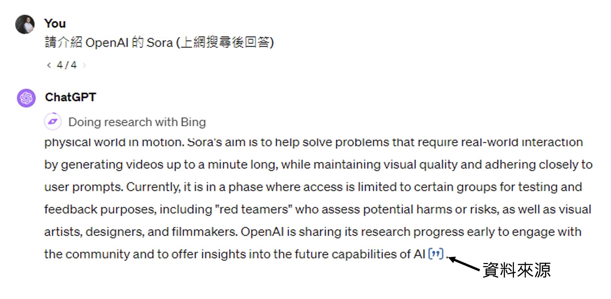The height and width of the screenshot is (299, 611).
Task: Click the 4 / 4 version counter
Action: (x=67, y=65)
